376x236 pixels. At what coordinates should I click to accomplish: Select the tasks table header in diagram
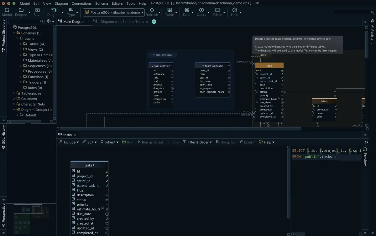tap(269, 66)
